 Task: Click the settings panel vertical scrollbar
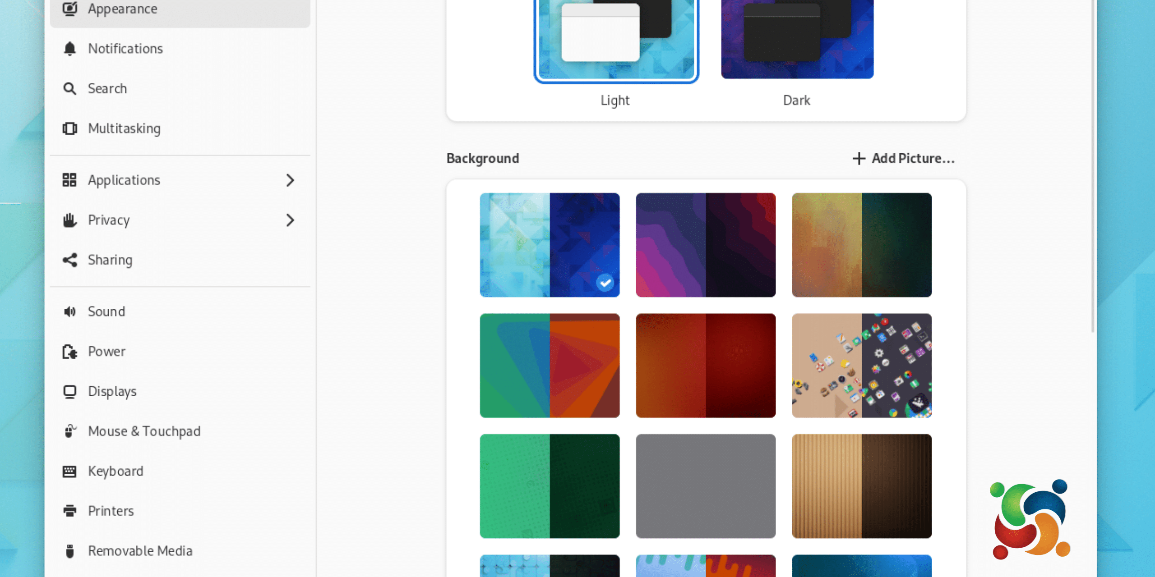(1093, 166)
